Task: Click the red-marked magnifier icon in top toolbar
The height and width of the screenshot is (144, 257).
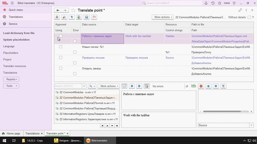Action: pyautogui.click(x=64, y=17)
